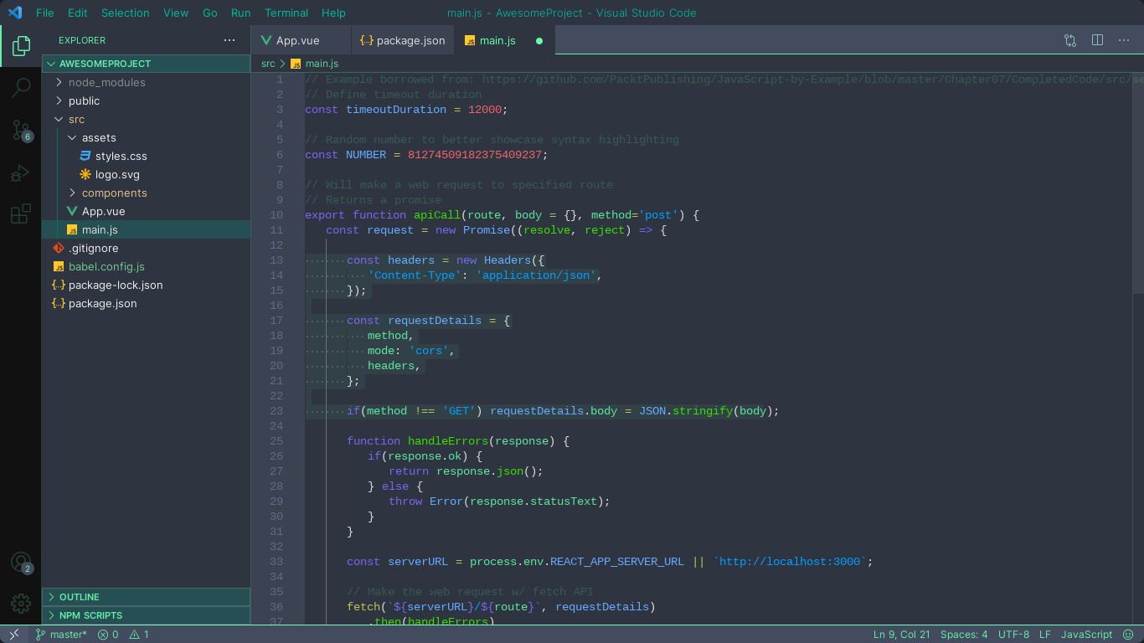Click the master* branch indicator
The width and height of the screenshot is (1144, 643).
point(61,634)
